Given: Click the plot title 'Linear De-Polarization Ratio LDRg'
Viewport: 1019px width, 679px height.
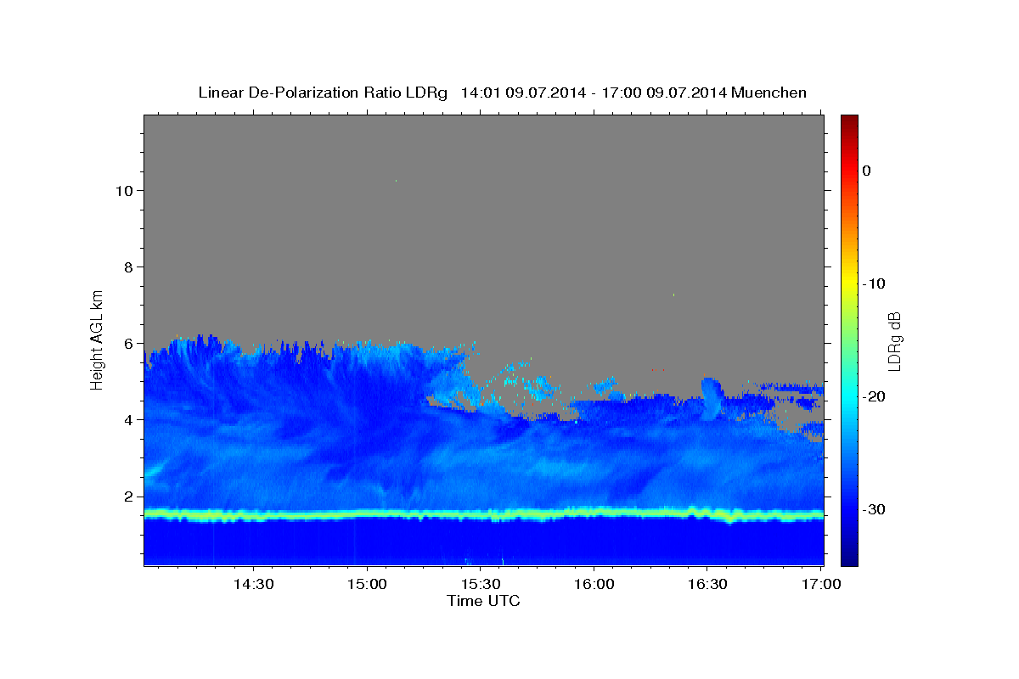Looking at the screenshot, I should [x=322, y=93].
